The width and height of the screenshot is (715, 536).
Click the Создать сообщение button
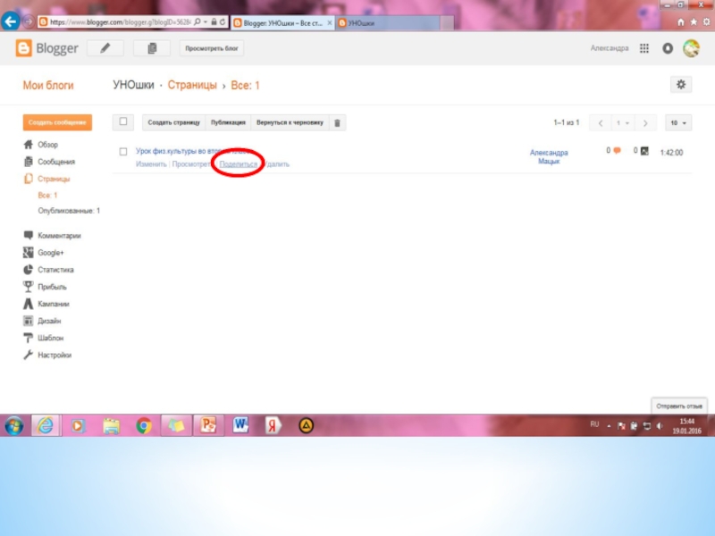coord(57,122)
